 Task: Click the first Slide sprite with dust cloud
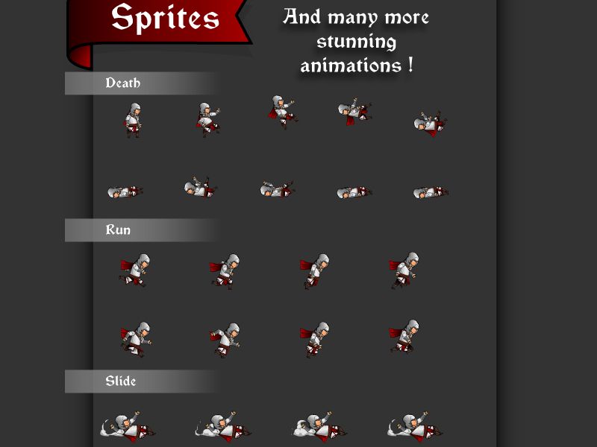pos(128,427)
